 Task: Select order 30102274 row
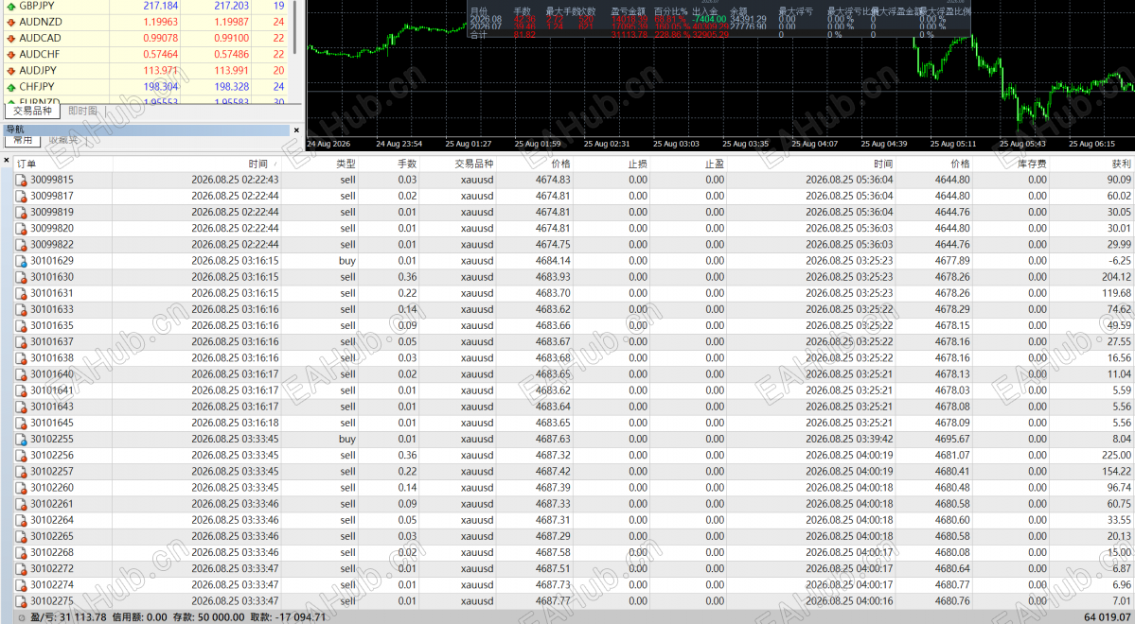tap(574, 585)
